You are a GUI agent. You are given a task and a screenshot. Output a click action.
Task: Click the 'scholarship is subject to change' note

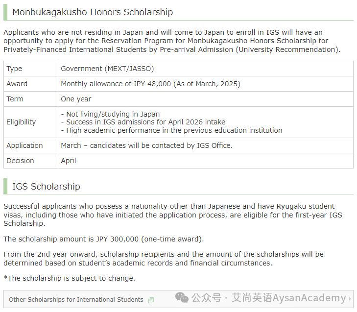point(70,278)
